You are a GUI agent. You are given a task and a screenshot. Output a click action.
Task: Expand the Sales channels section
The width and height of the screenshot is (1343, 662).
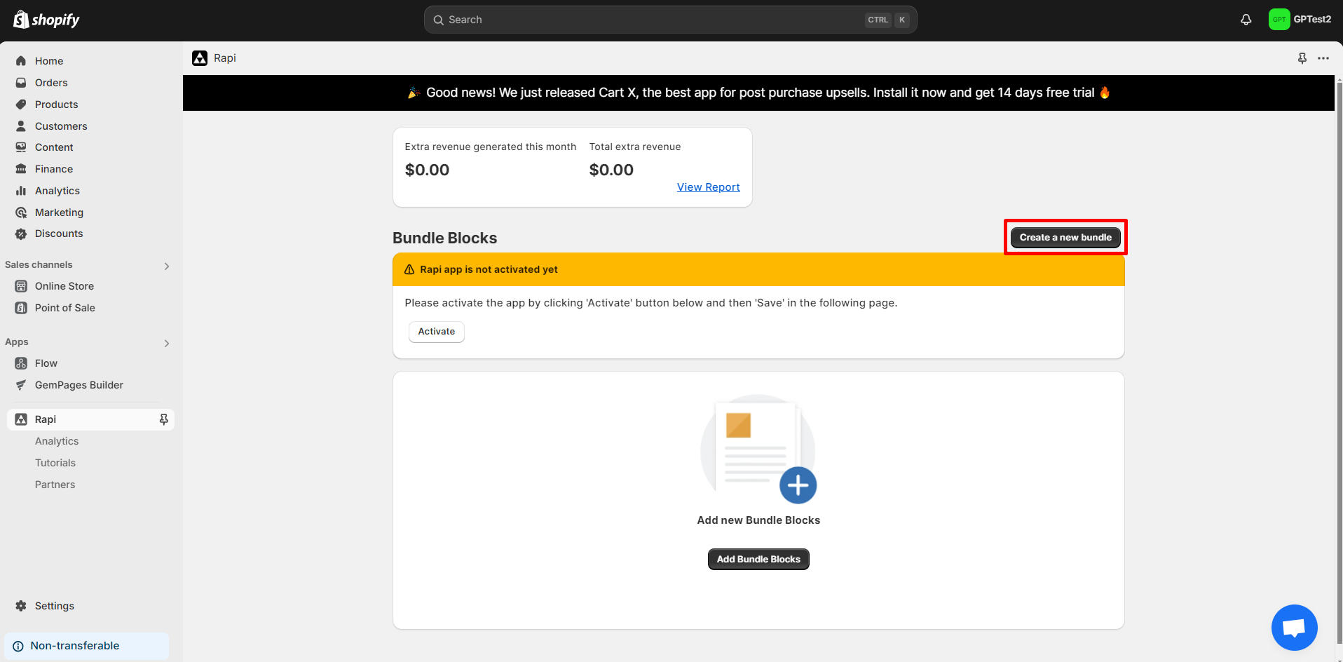166,266
